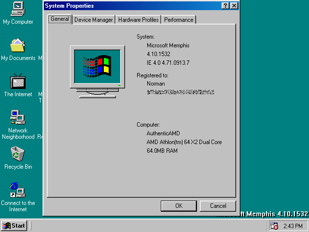
Task: Go to the Performance tab
Action: pos(179,20)
